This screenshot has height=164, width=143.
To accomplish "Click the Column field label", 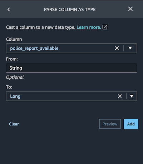I will (x=14, y=39).
